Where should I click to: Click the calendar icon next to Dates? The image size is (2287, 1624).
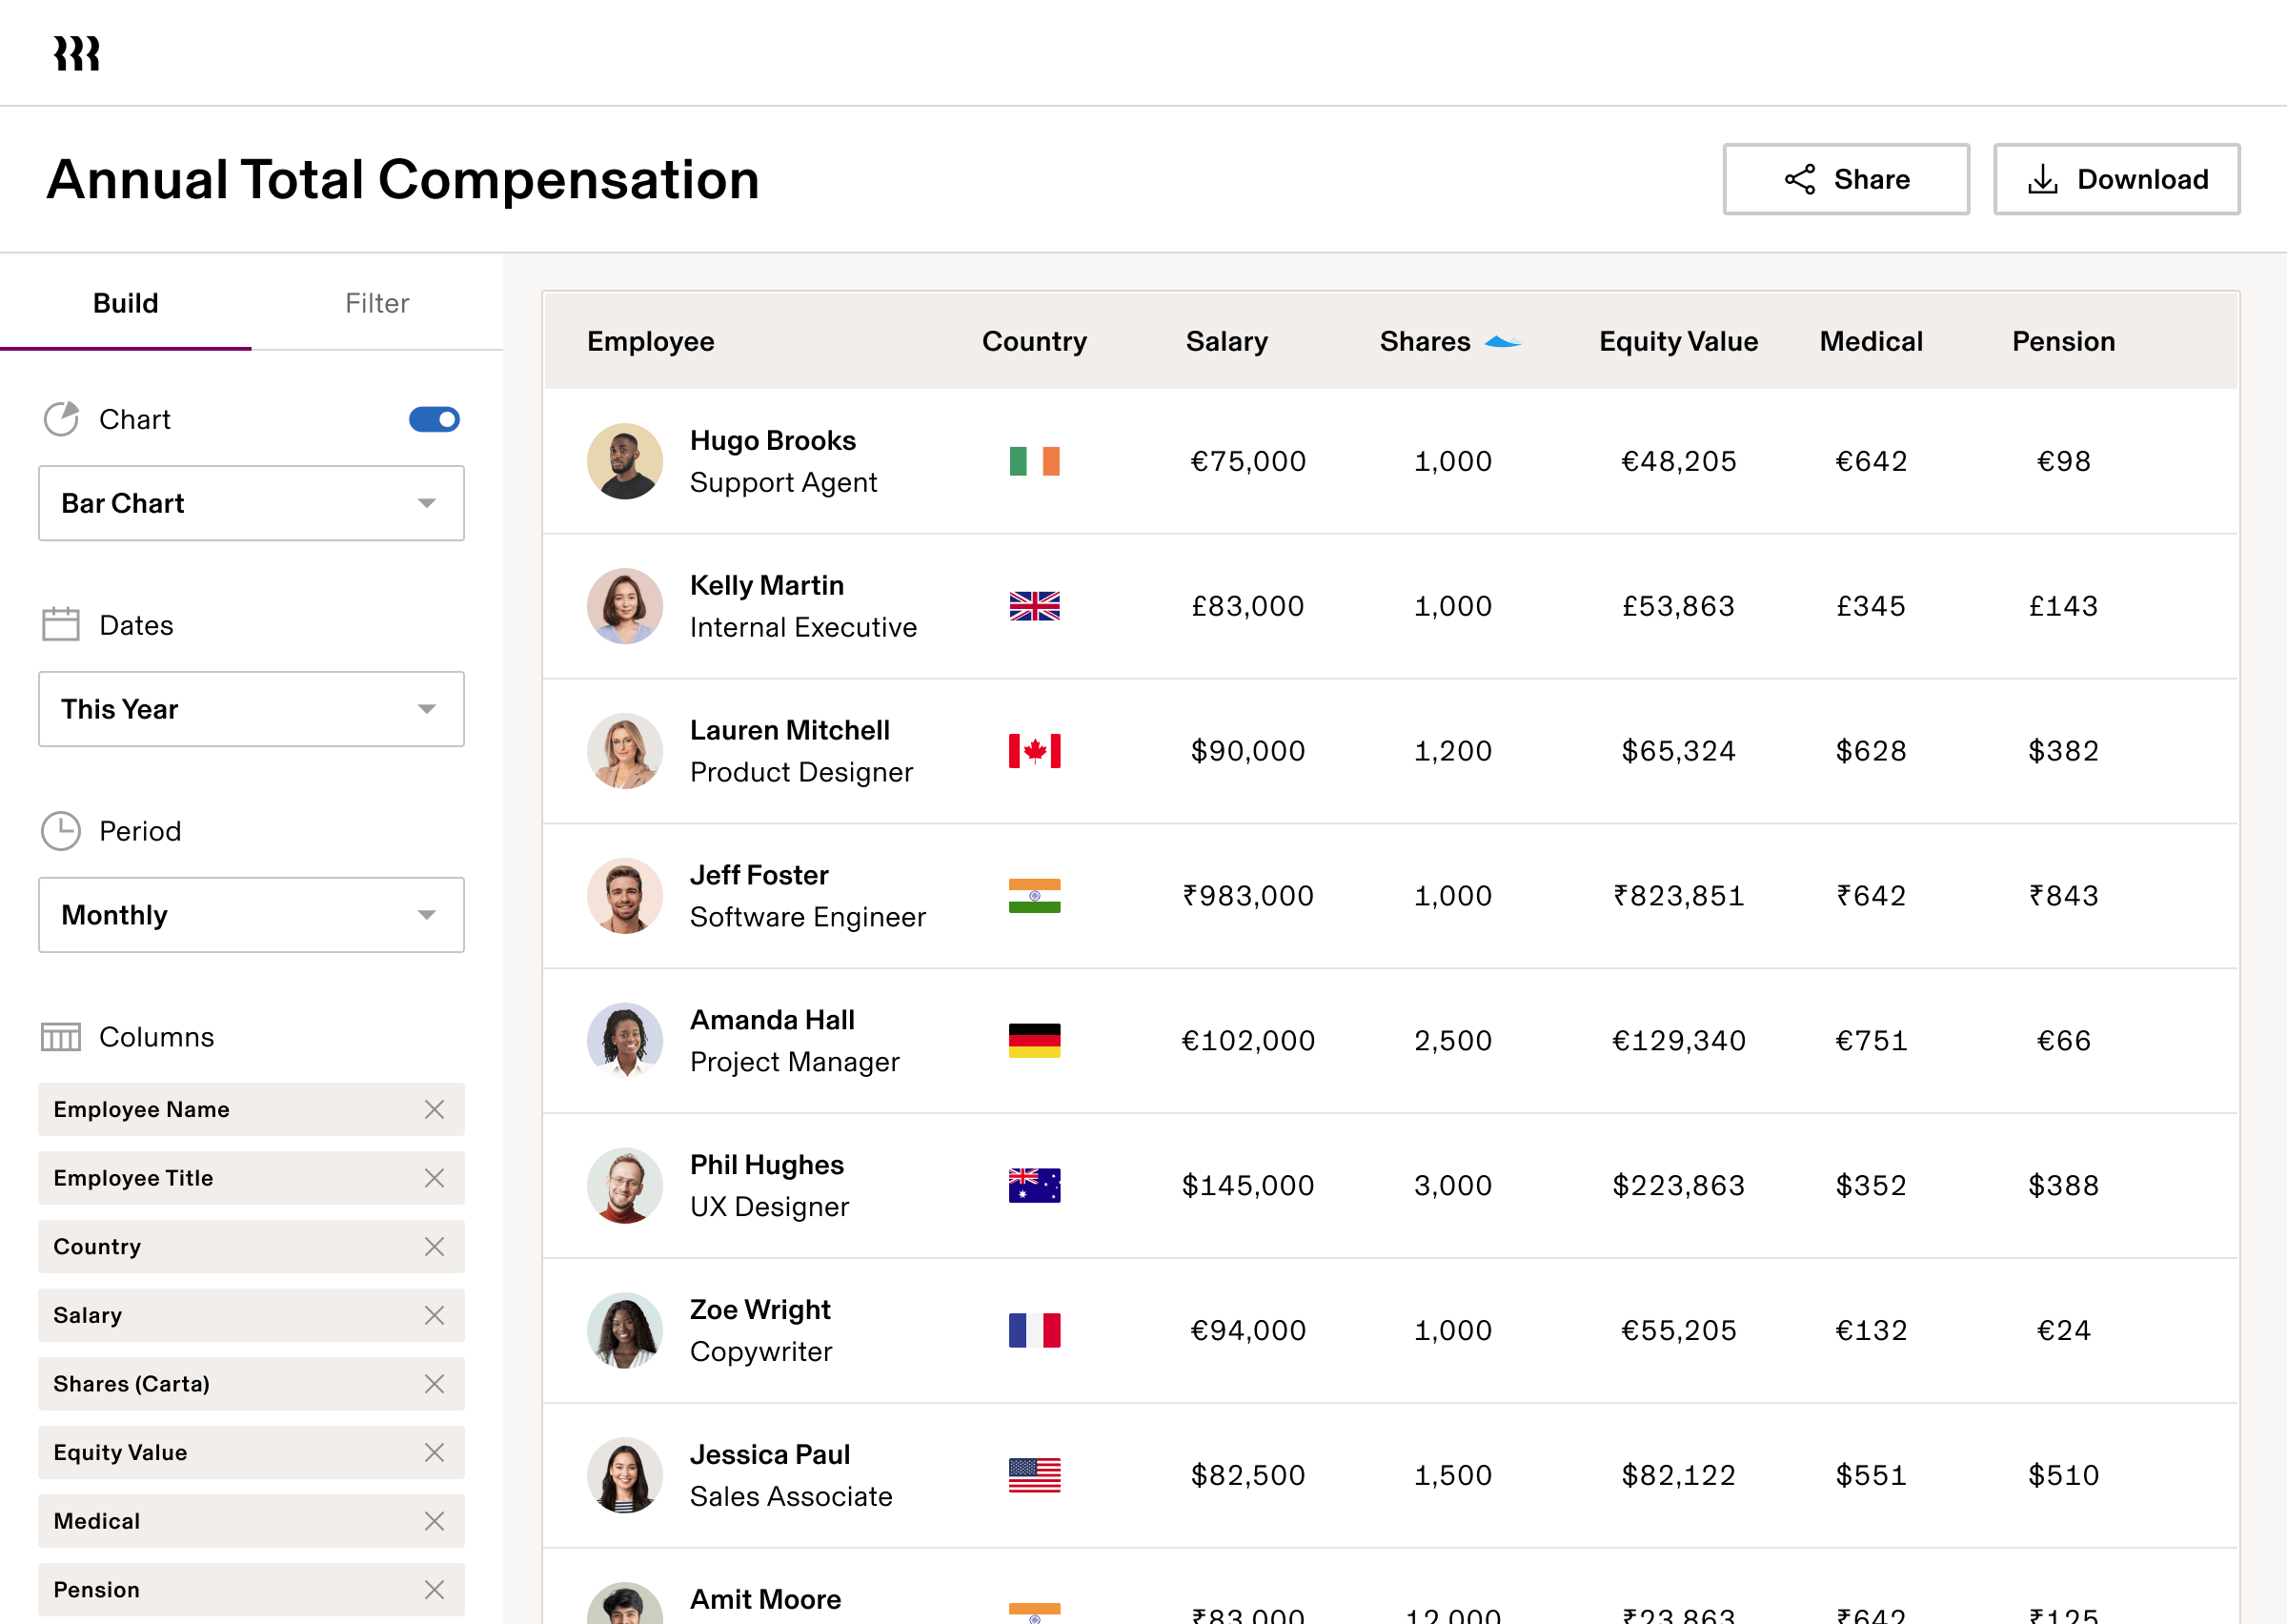pyautogui.click(x=60, y=624)
